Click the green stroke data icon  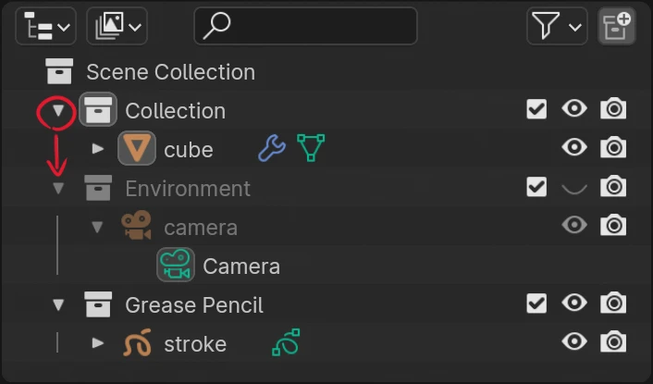pyautogui.click(x=286, y=343)
